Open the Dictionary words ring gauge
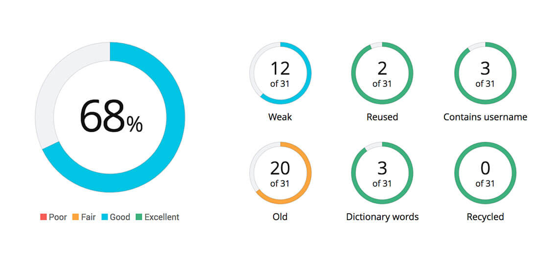The height and width of the screenshot is (269, 559). [382, 173]
